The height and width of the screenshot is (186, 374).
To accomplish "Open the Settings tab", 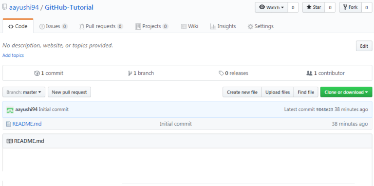I will (261, 26).
